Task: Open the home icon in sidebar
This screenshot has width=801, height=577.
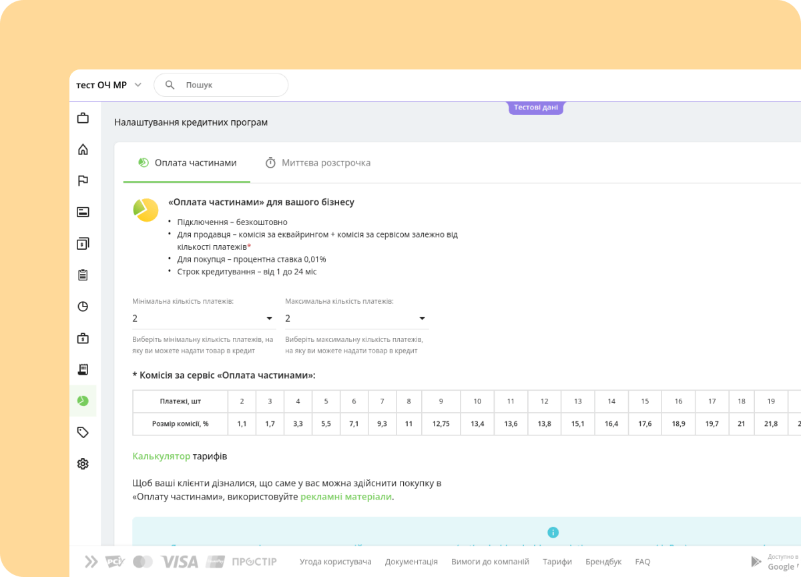Action: (x=83, y=150)
